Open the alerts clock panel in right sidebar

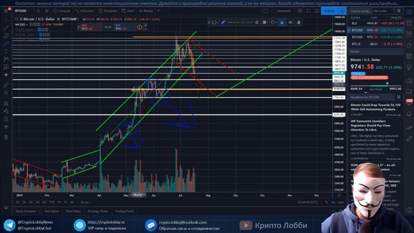pyautogui.click(x=409, y=23)
